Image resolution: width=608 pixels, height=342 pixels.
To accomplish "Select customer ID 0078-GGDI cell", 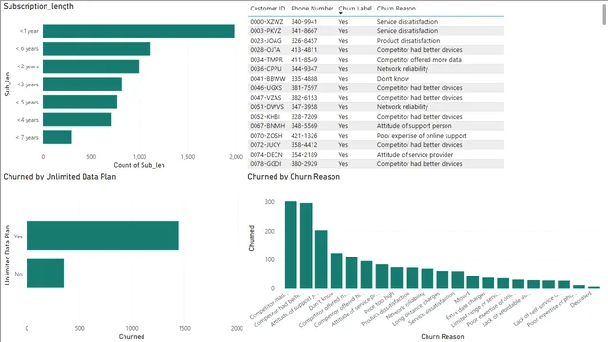I will (266, 164).
